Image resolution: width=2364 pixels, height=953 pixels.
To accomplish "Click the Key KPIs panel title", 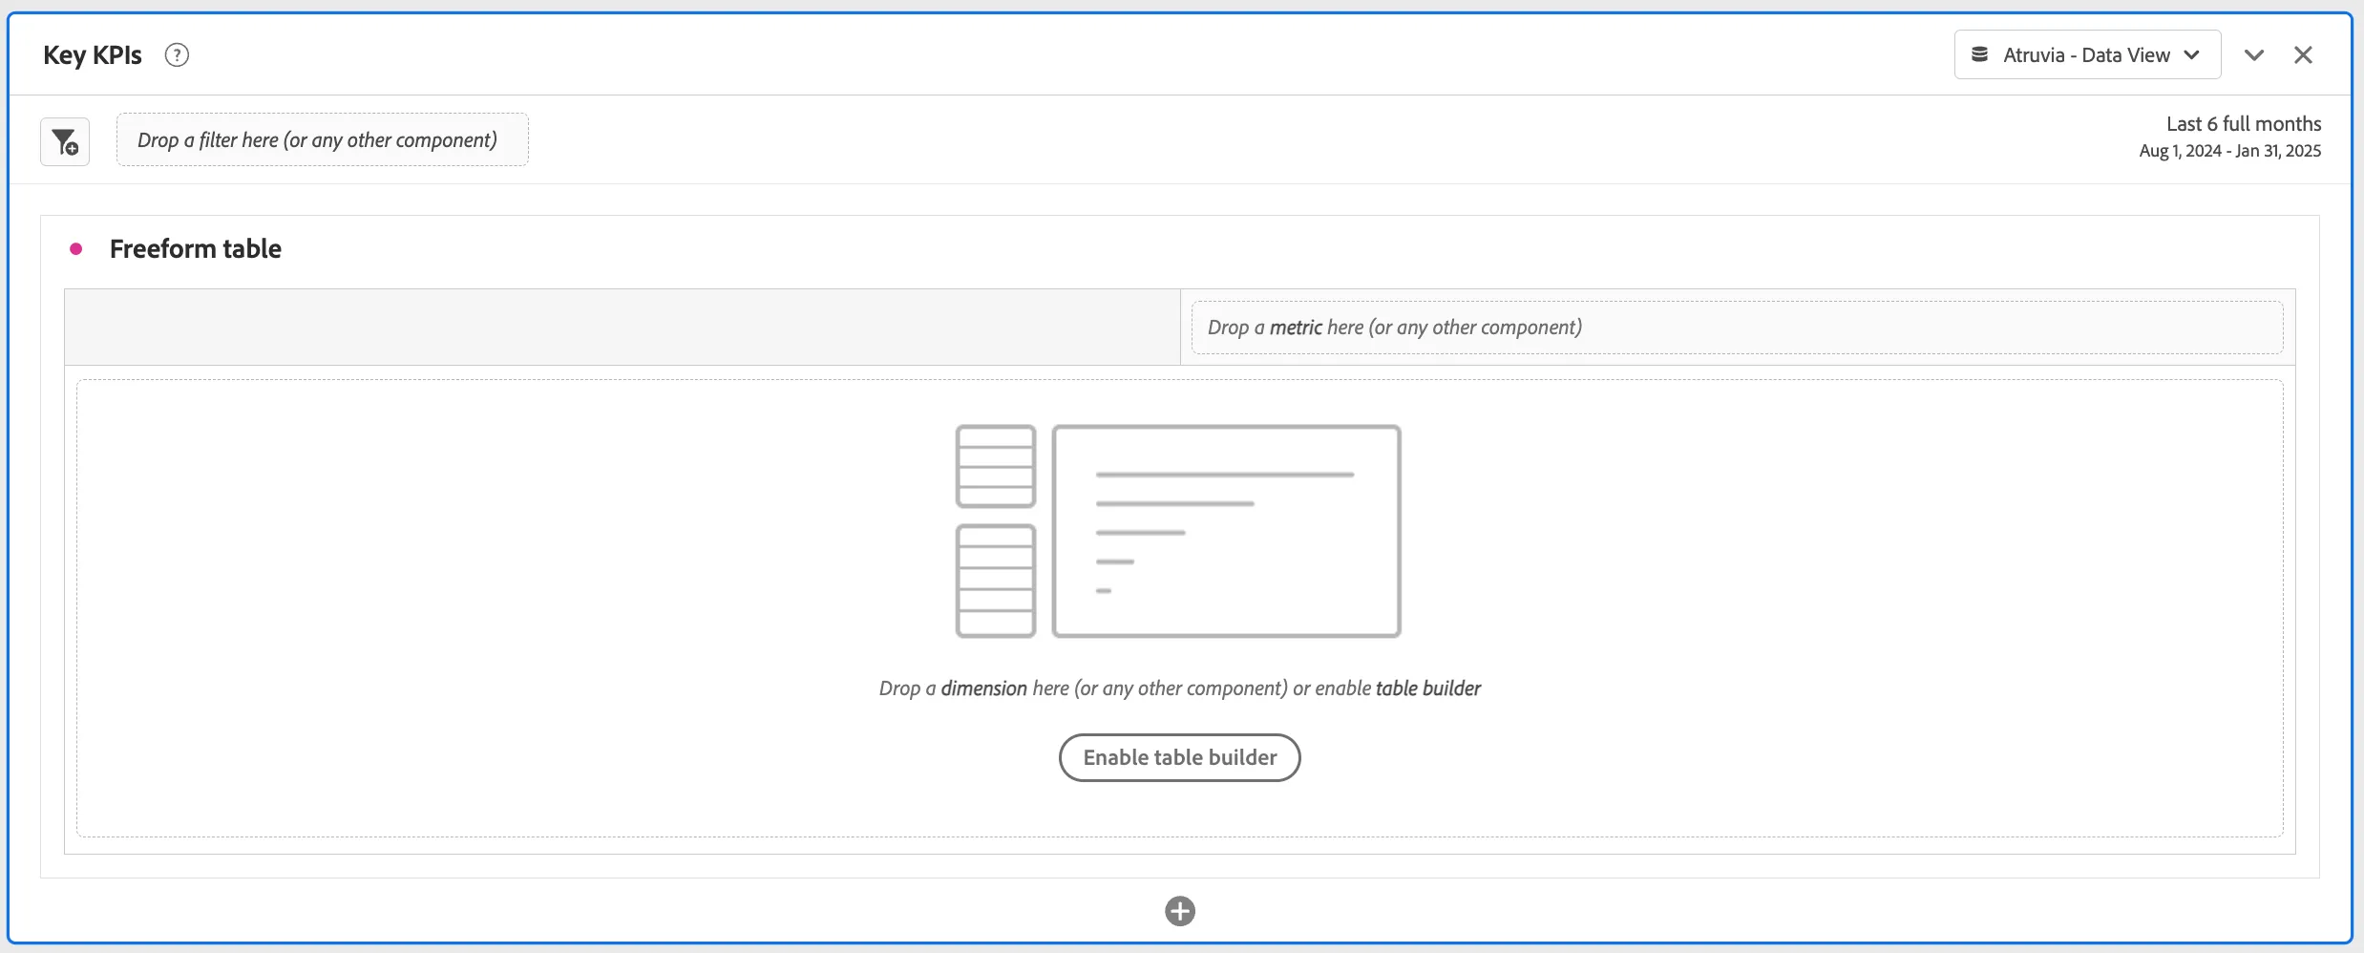I will pyautogui.click(x=93, y=55).
